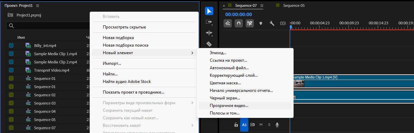Add a marker with the marker icon

[x=261, y=23]
